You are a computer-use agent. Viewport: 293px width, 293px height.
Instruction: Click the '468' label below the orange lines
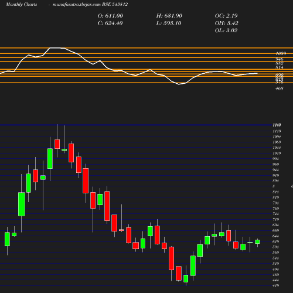[280, 88]
